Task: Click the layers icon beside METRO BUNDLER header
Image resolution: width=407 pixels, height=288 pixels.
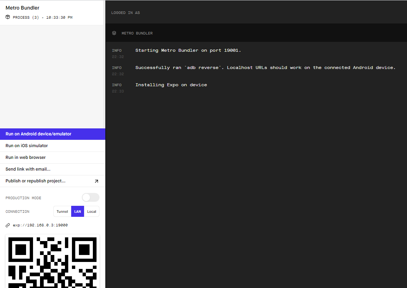Action: click(x=114, y=33)
